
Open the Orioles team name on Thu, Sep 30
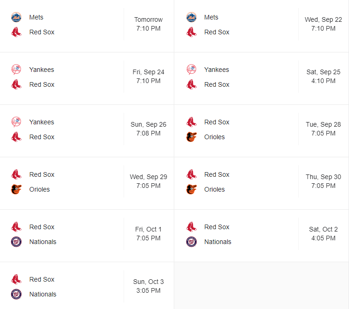(214, 189)
